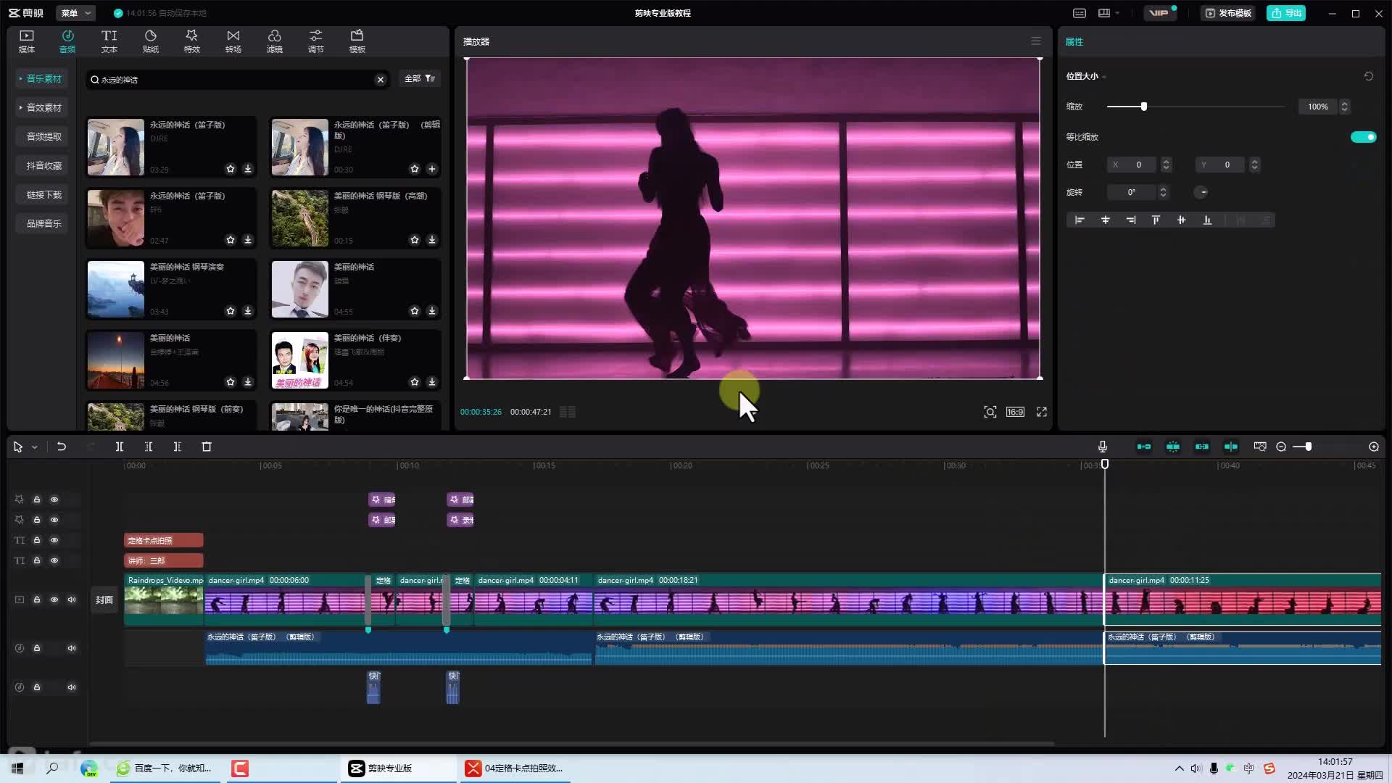Favorite 永远的神话 03:29 track

(231, 169)
